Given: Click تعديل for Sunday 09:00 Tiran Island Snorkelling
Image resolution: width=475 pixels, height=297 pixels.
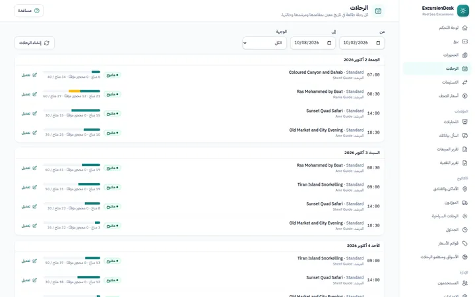Looking at the screenshot, I should click(29, 261).
